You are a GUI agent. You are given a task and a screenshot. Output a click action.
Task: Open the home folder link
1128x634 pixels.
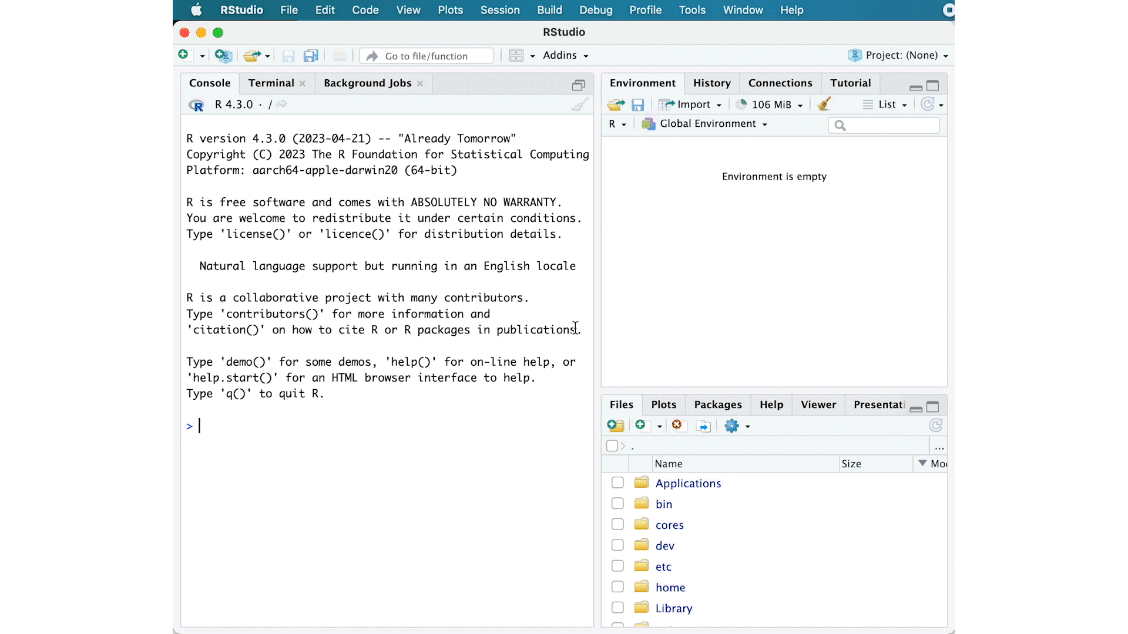[670, 588]
